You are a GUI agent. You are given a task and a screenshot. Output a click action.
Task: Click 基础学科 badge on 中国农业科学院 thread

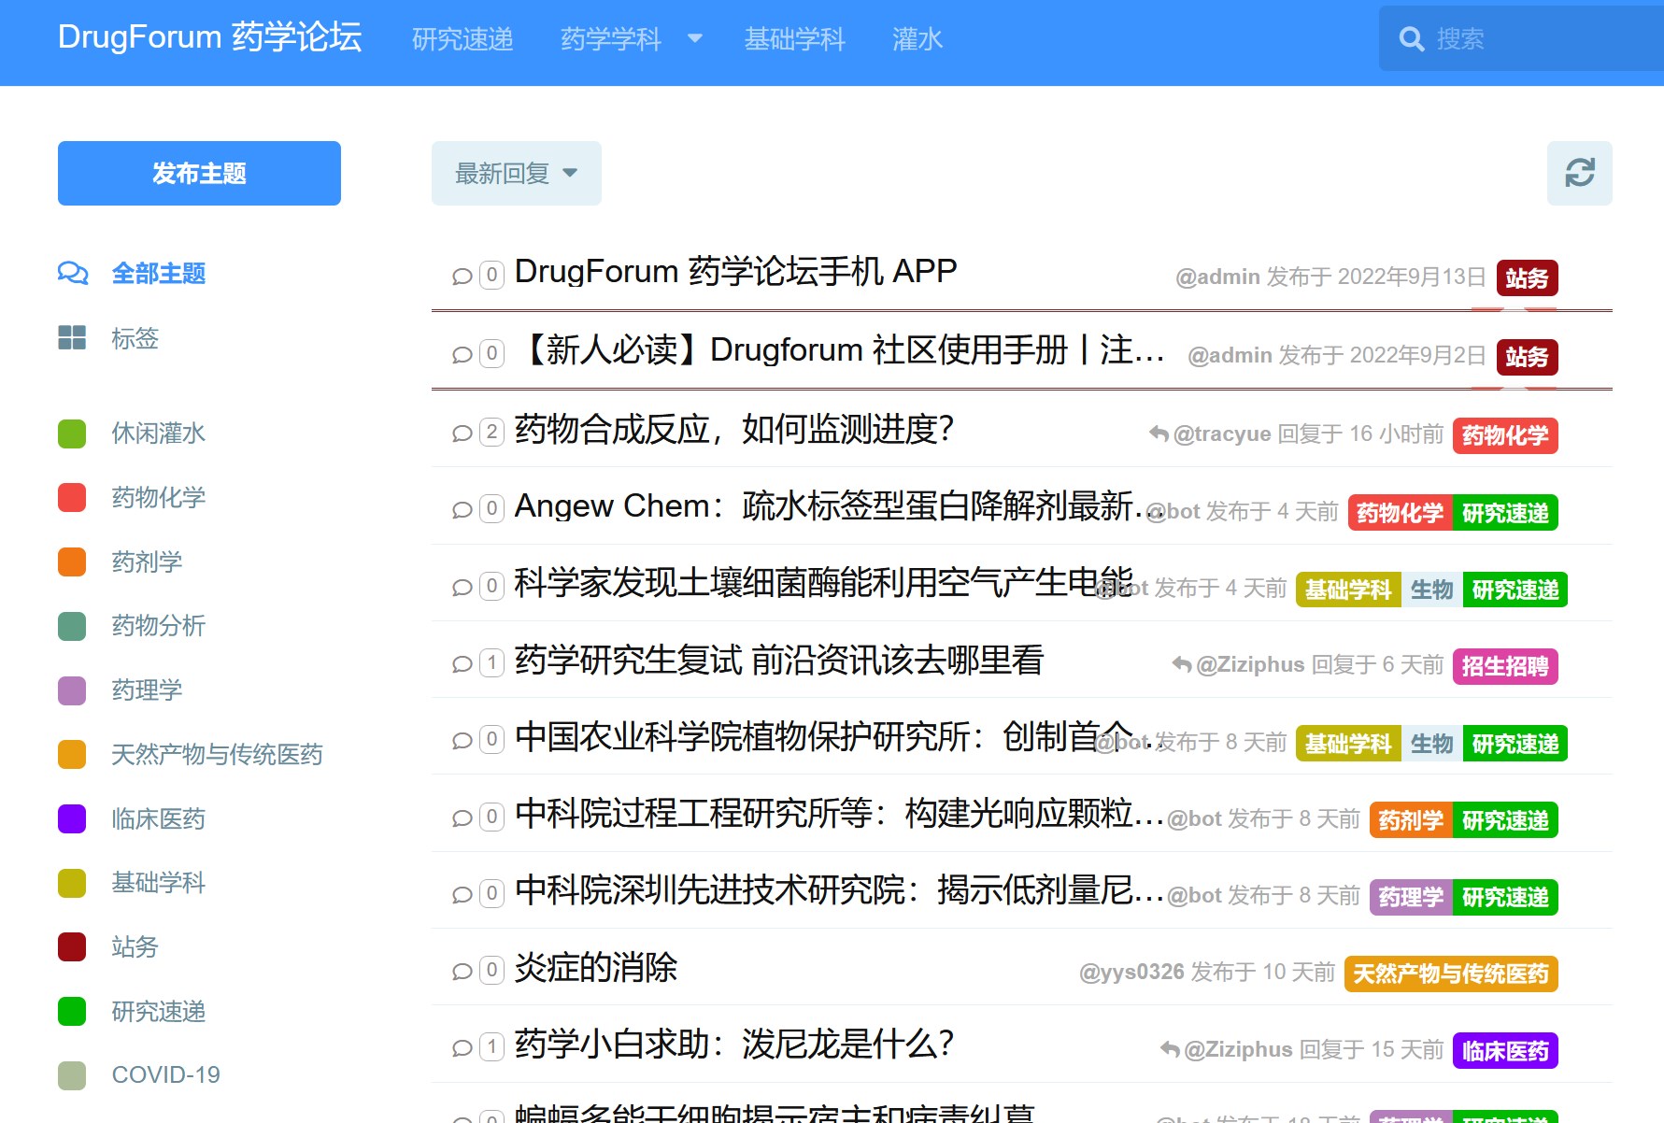click(1348, 744)
